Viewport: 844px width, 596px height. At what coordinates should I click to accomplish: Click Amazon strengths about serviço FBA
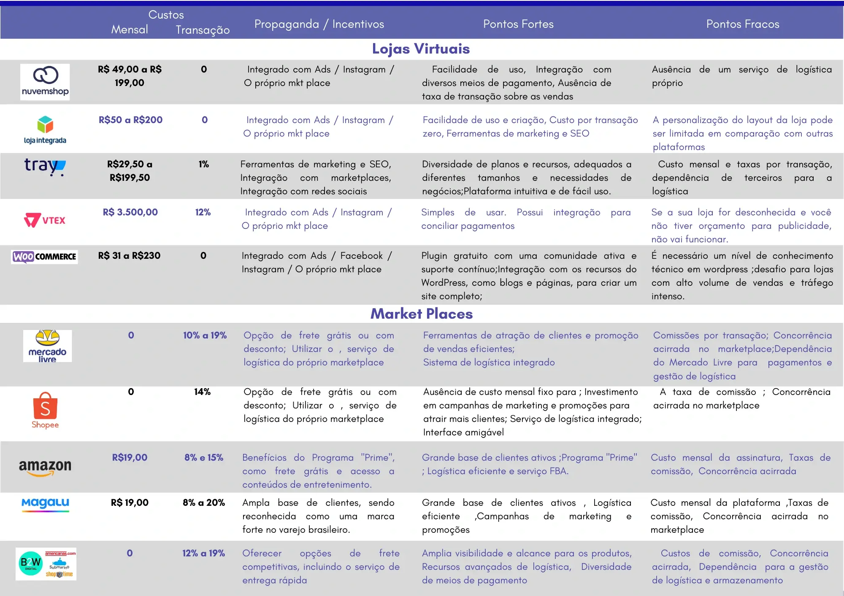(530, 464)
